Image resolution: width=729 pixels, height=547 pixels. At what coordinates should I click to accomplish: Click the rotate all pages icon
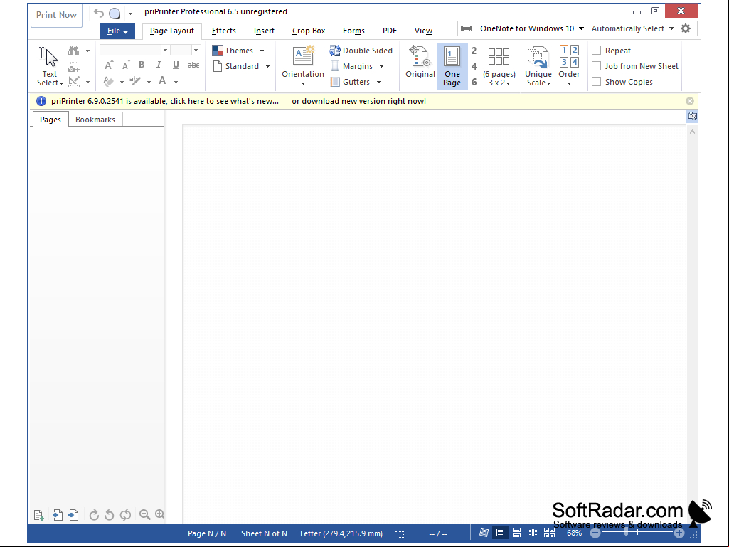pos(125,515)
